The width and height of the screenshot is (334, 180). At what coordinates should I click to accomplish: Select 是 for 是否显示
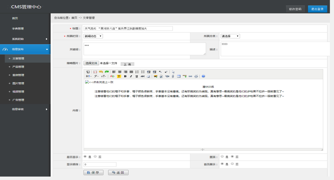pos(85,156)
